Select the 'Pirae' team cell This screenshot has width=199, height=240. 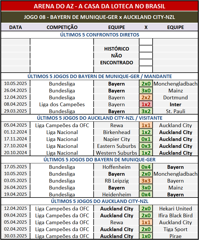point(175,236)
